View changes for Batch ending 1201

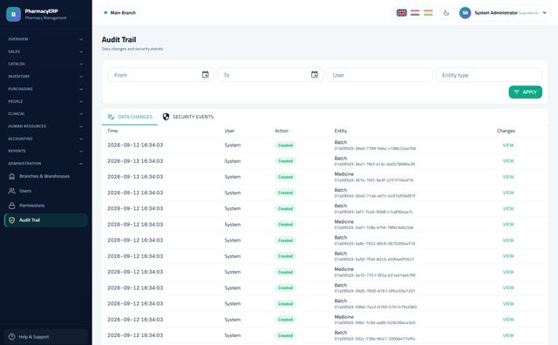507,287
